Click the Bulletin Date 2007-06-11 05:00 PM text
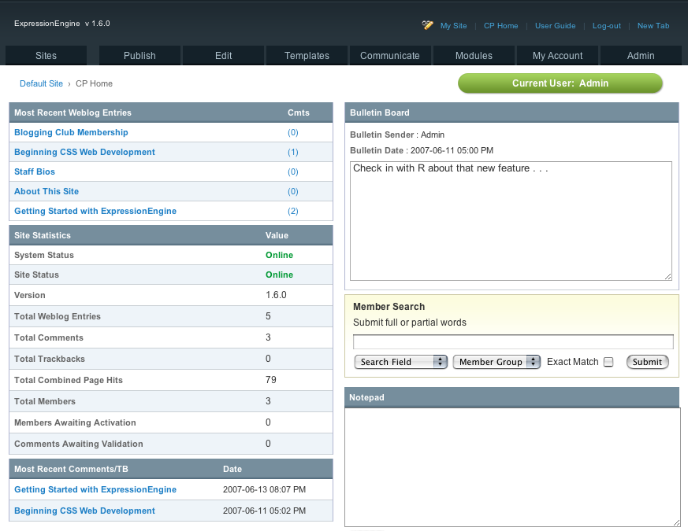Viewport: 688px width, 531px height. (422, 151)
